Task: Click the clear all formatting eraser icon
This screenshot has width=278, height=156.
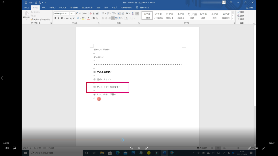Action: pos(90,13)
